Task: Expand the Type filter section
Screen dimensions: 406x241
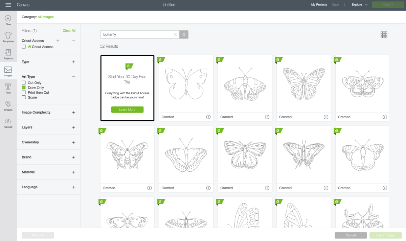Action: point(74,62)
